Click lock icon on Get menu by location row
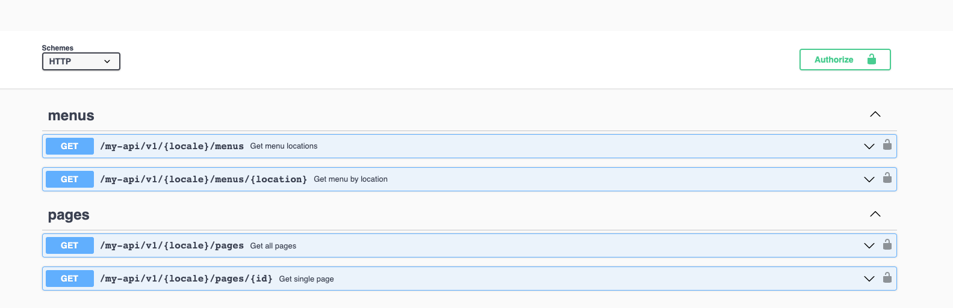Screen dimensions: 953x308 pos(887,177)
